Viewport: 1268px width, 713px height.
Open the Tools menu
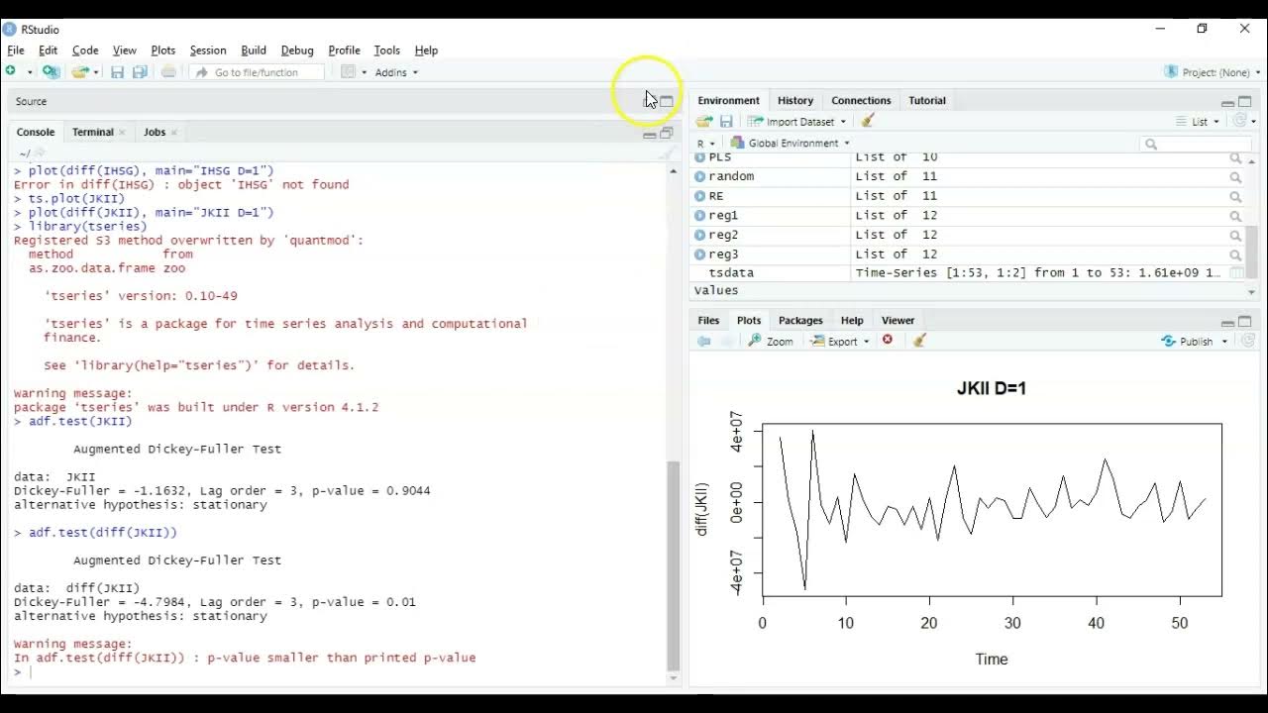coord(387,51)
